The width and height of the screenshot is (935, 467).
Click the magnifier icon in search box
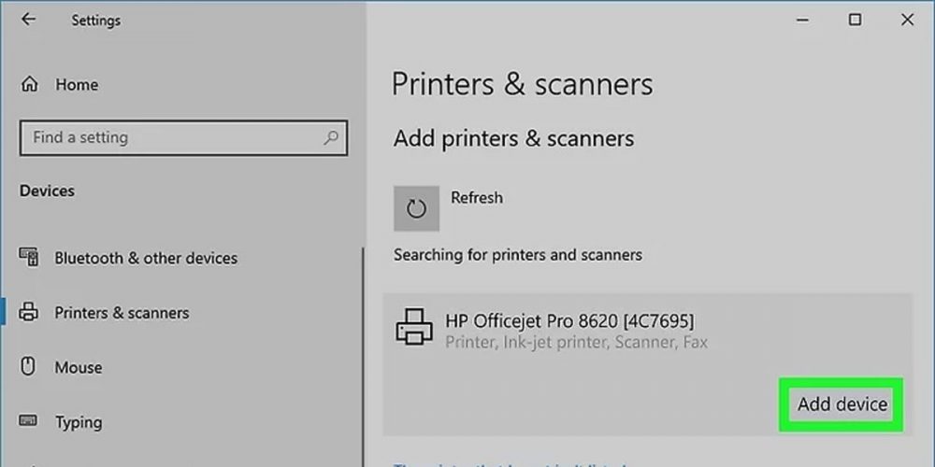330,137
